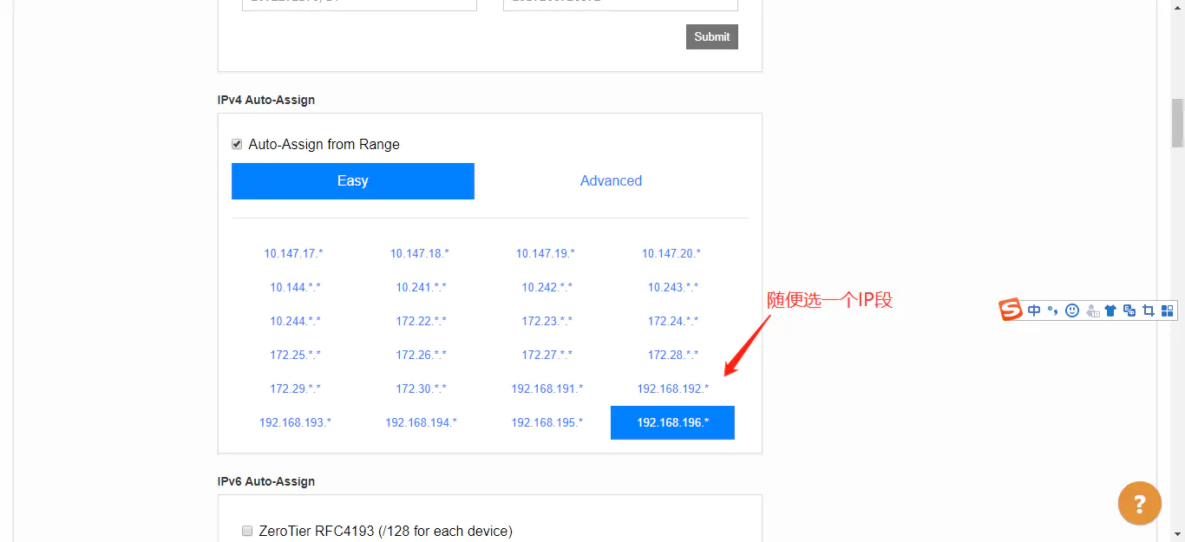The width and height of the screenshot is (1185, 542).
Task: Open the Sogou toolbox grid icon
Action: point(1168,310)
